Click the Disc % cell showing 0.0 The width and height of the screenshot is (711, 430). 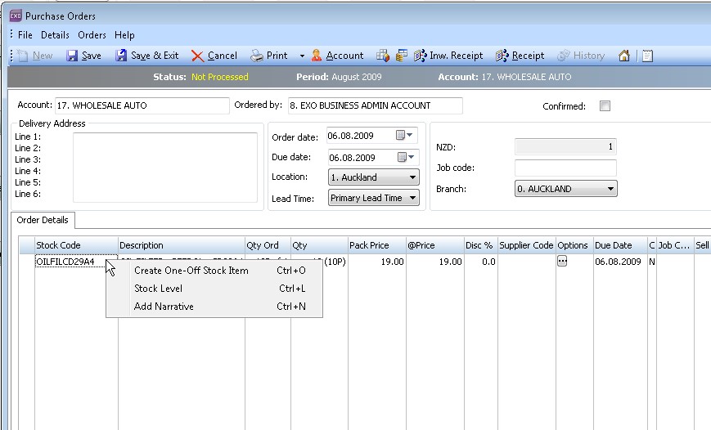480,262
